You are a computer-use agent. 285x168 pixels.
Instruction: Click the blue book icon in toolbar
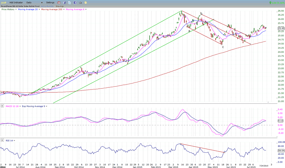coord(64,2)
